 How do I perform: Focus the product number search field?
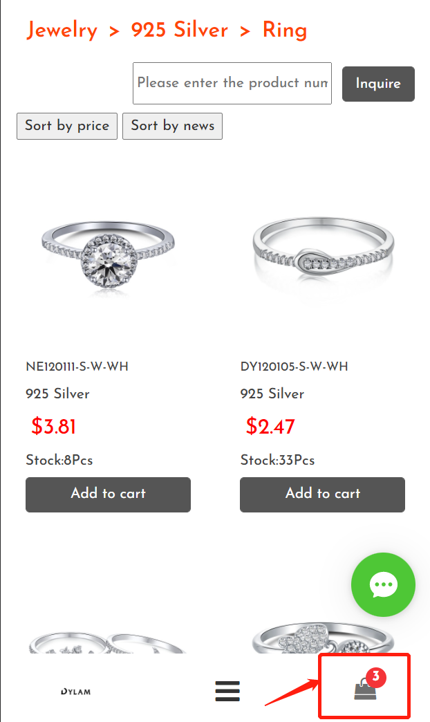(x=232, y=84)
